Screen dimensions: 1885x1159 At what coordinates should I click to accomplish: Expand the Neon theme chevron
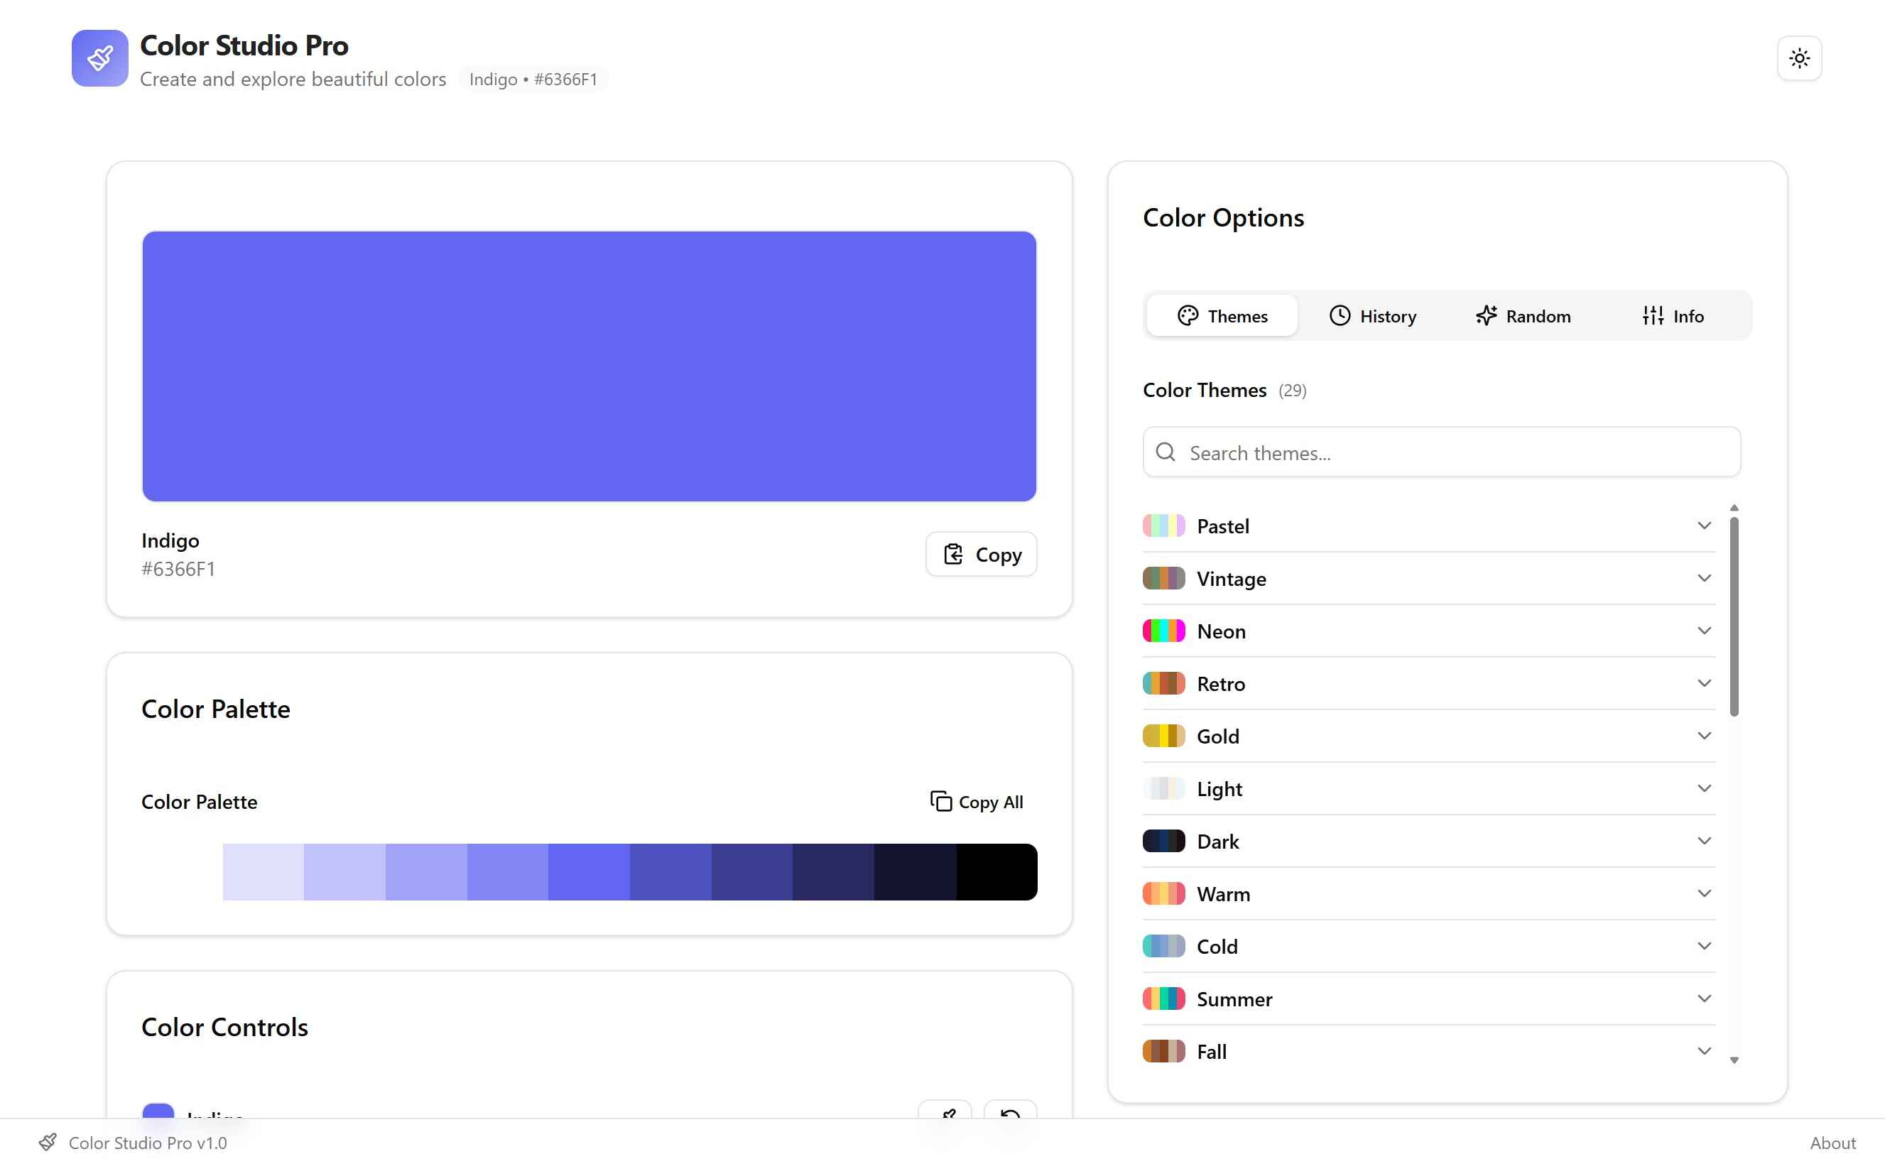1704,631
